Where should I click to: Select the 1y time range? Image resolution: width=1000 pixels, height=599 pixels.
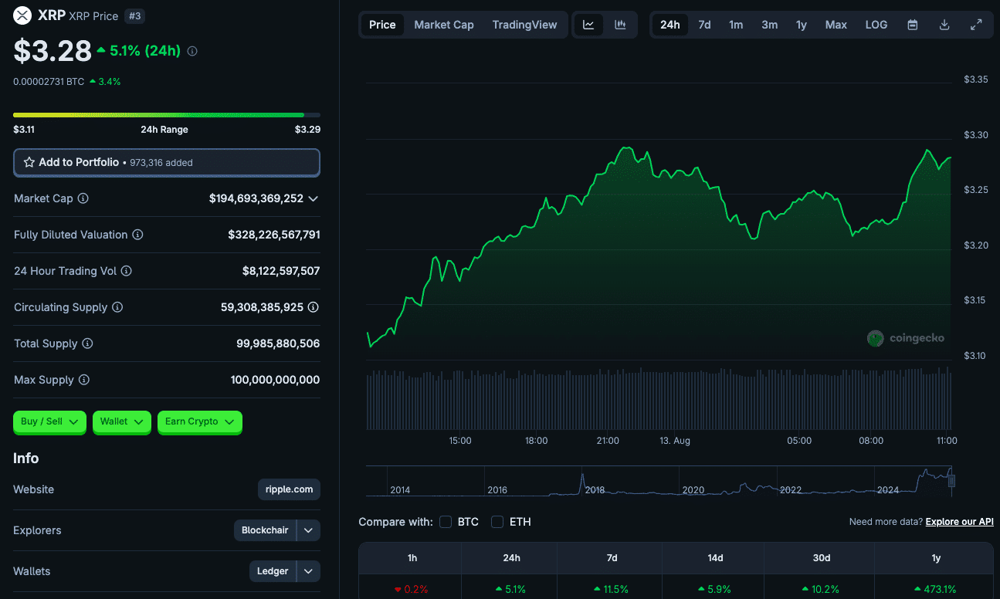click(802, 25)
